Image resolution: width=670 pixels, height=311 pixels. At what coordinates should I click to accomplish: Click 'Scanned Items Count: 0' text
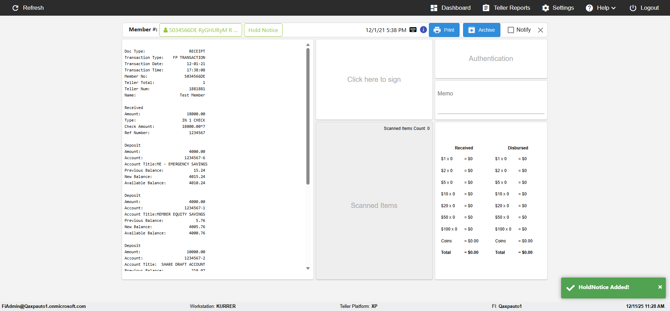click(407, 129)
